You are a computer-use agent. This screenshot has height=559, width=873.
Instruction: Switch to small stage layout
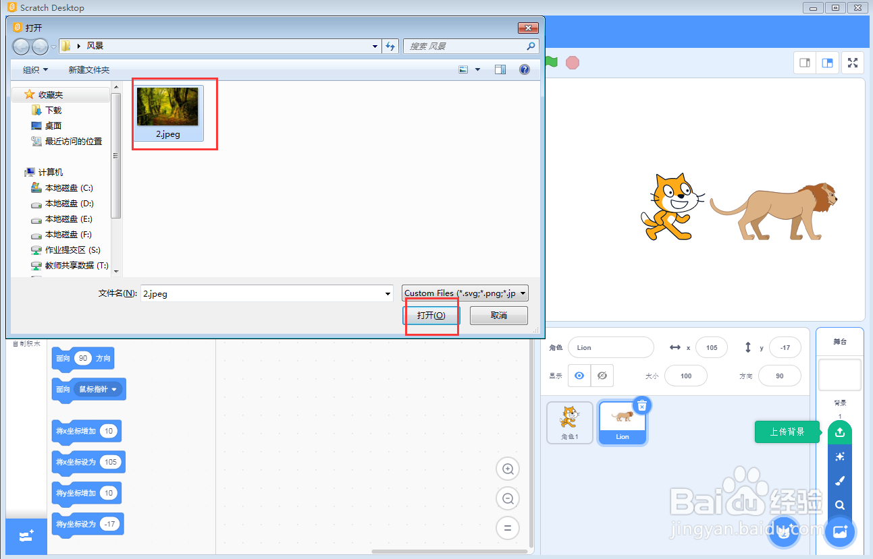click(805, 63)
